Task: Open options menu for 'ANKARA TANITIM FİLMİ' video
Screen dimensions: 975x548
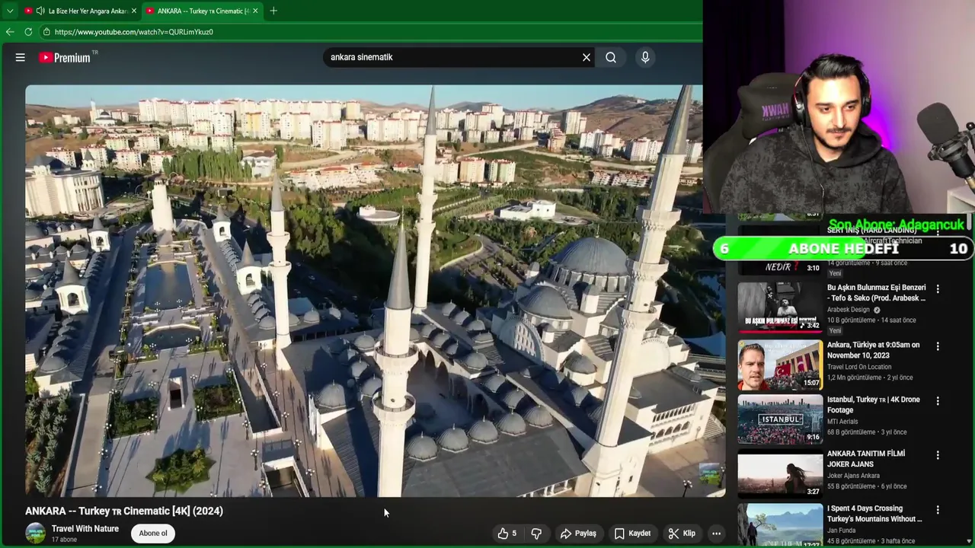Action: point(938,455)
